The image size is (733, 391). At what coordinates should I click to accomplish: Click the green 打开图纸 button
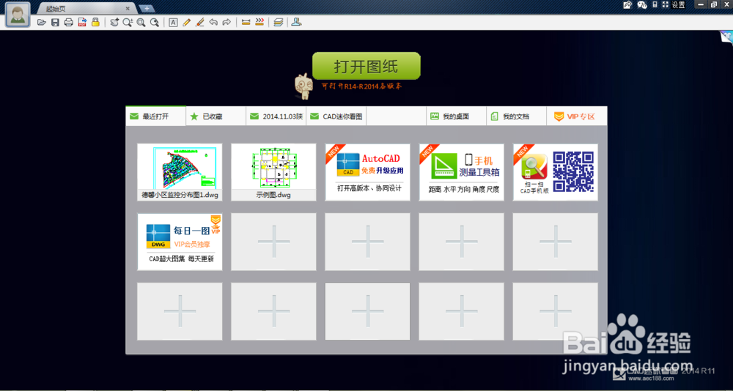tap(366, 67)
